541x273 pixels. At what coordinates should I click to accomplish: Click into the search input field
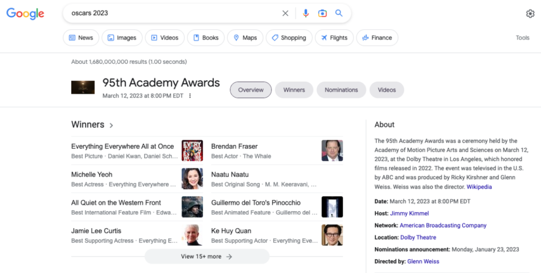click(169, 13)
